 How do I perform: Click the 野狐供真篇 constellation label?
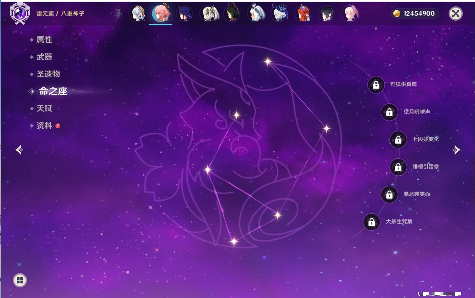403,84
